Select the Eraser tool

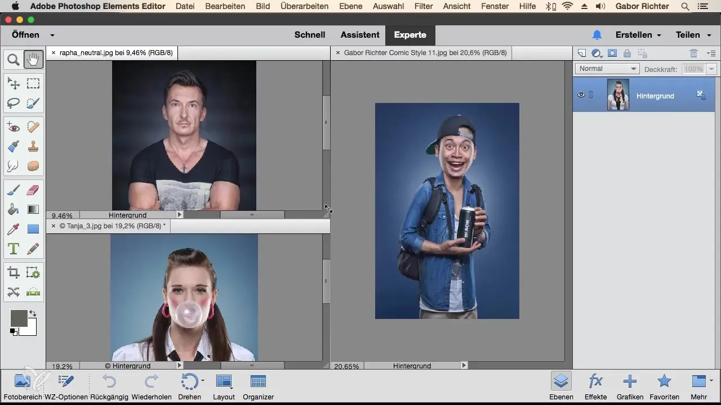coord(33,191)
